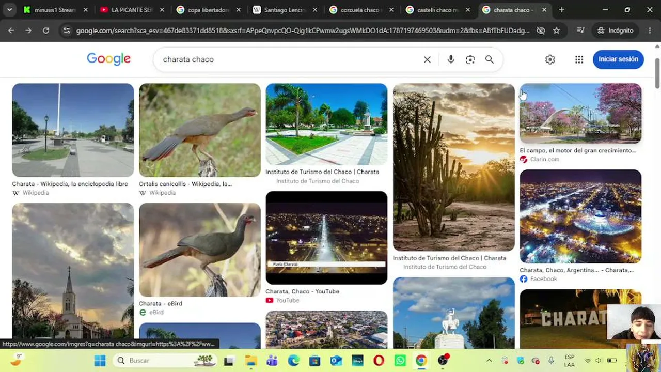Image resolution: width=661 pixels, height=372 pixels.
Task: Open File Explorer from the taskbar
Action: coord(250,361)
